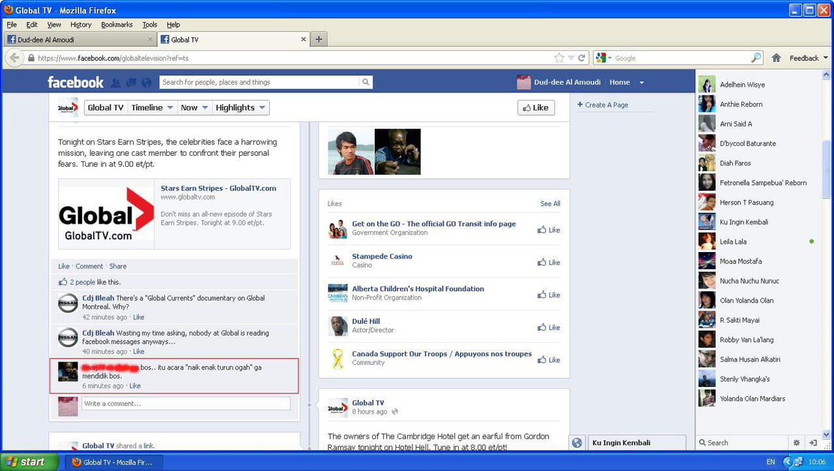Viewport: 834px width, 471px height.
Task: Open new tab with plus button
Action: tap(319, 39)
